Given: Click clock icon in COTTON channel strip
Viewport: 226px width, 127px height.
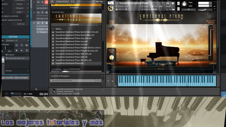Looking at the screenshot, I should pyautogui.click(x=27, y=50).
